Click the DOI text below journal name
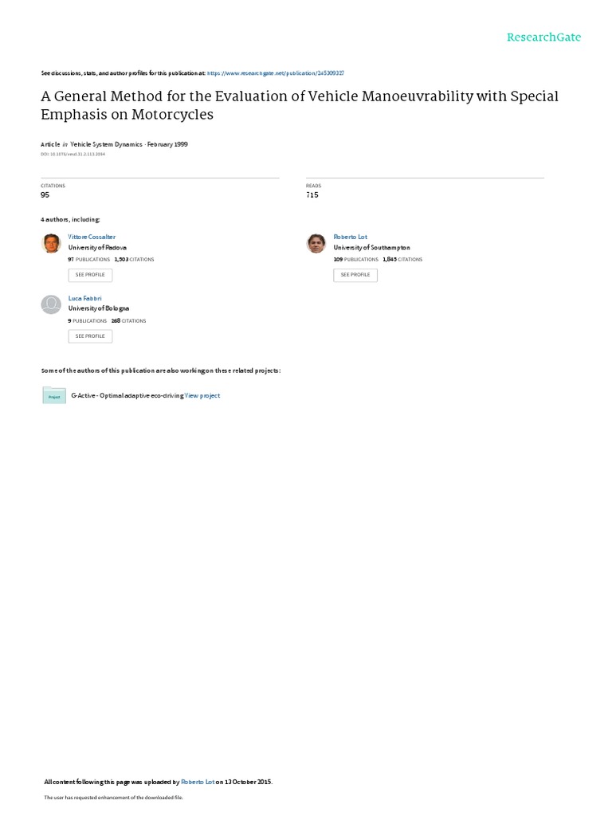 [73, 154]
